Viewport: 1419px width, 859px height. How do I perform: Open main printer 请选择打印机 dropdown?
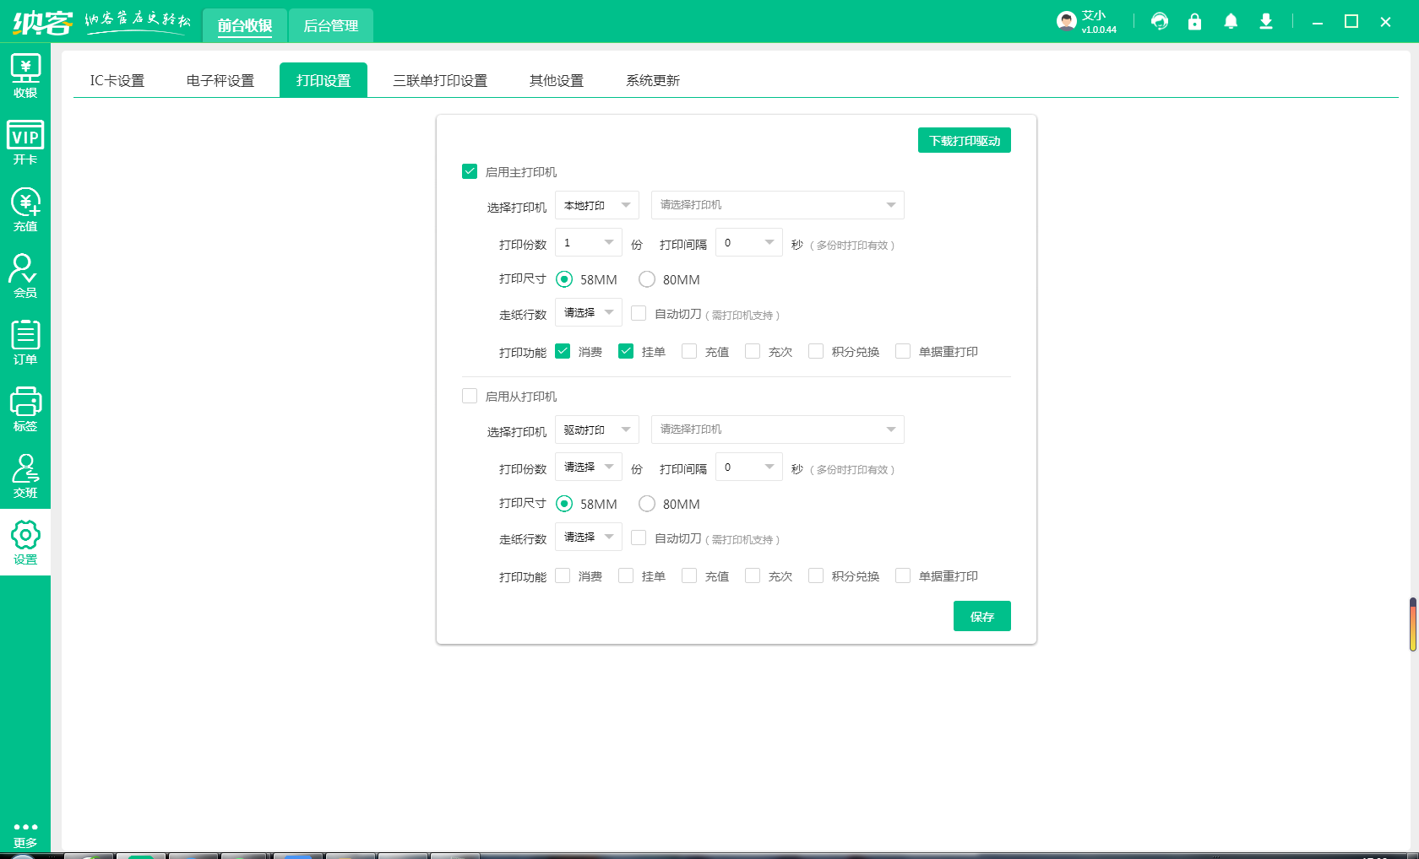[777, 205]
